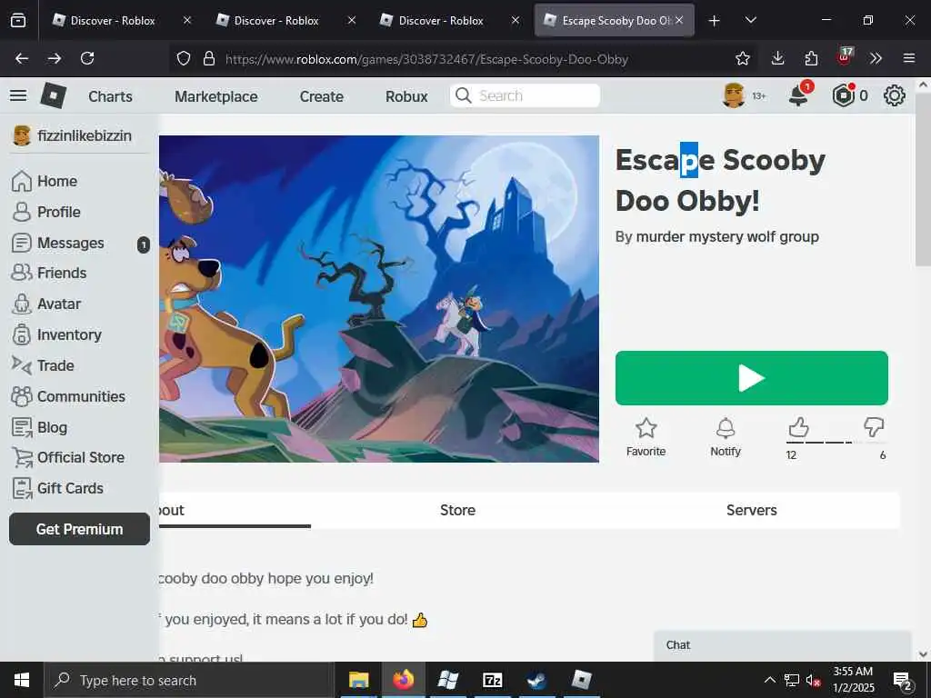Open Create in the top navigation
Screen dimensions: 931x698
[x=321, y=96]
